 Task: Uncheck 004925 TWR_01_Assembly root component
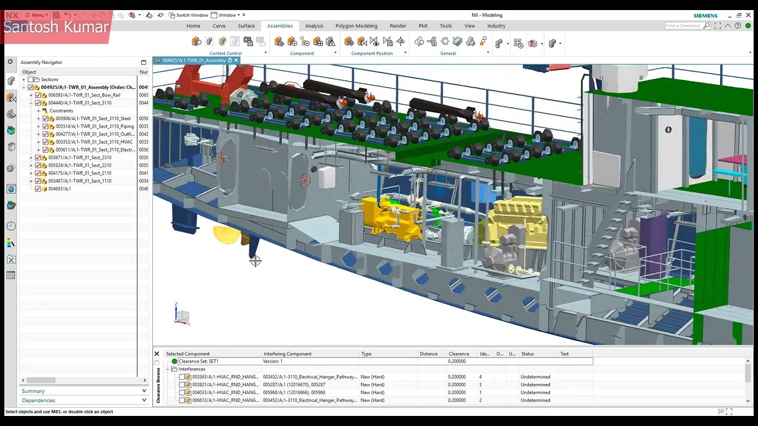click(30, 88)
